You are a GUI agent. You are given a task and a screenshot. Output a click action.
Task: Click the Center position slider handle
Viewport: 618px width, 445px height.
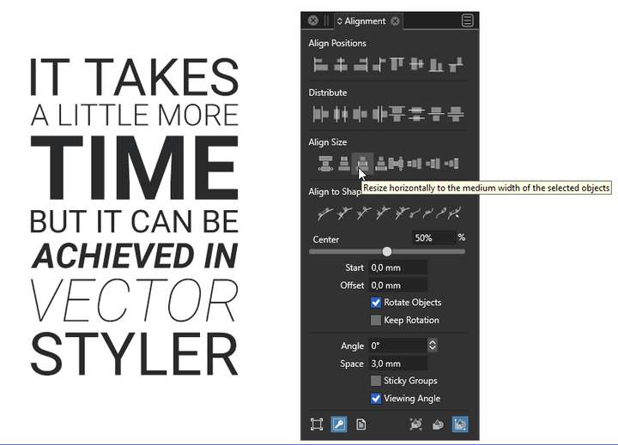click(387, 251)
